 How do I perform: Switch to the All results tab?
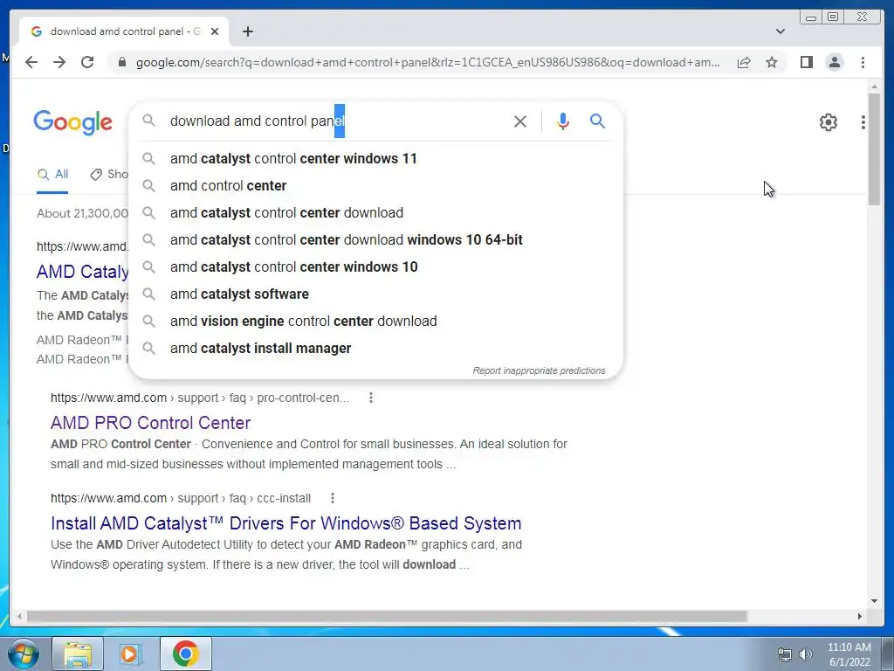pos(52,175)
